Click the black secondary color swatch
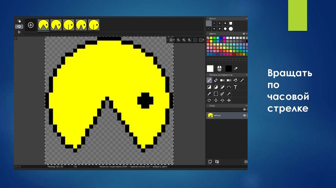336x188 pixels. [228, 68]
